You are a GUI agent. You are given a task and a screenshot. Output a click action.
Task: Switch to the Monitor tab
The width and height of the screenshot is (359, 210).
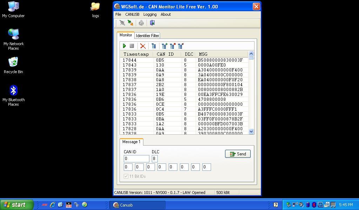(126, 35)
